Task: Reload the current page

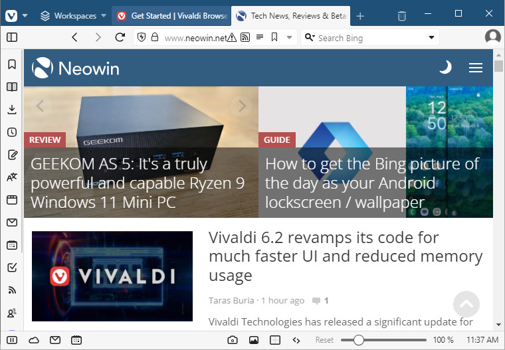Action: (120, 37)
